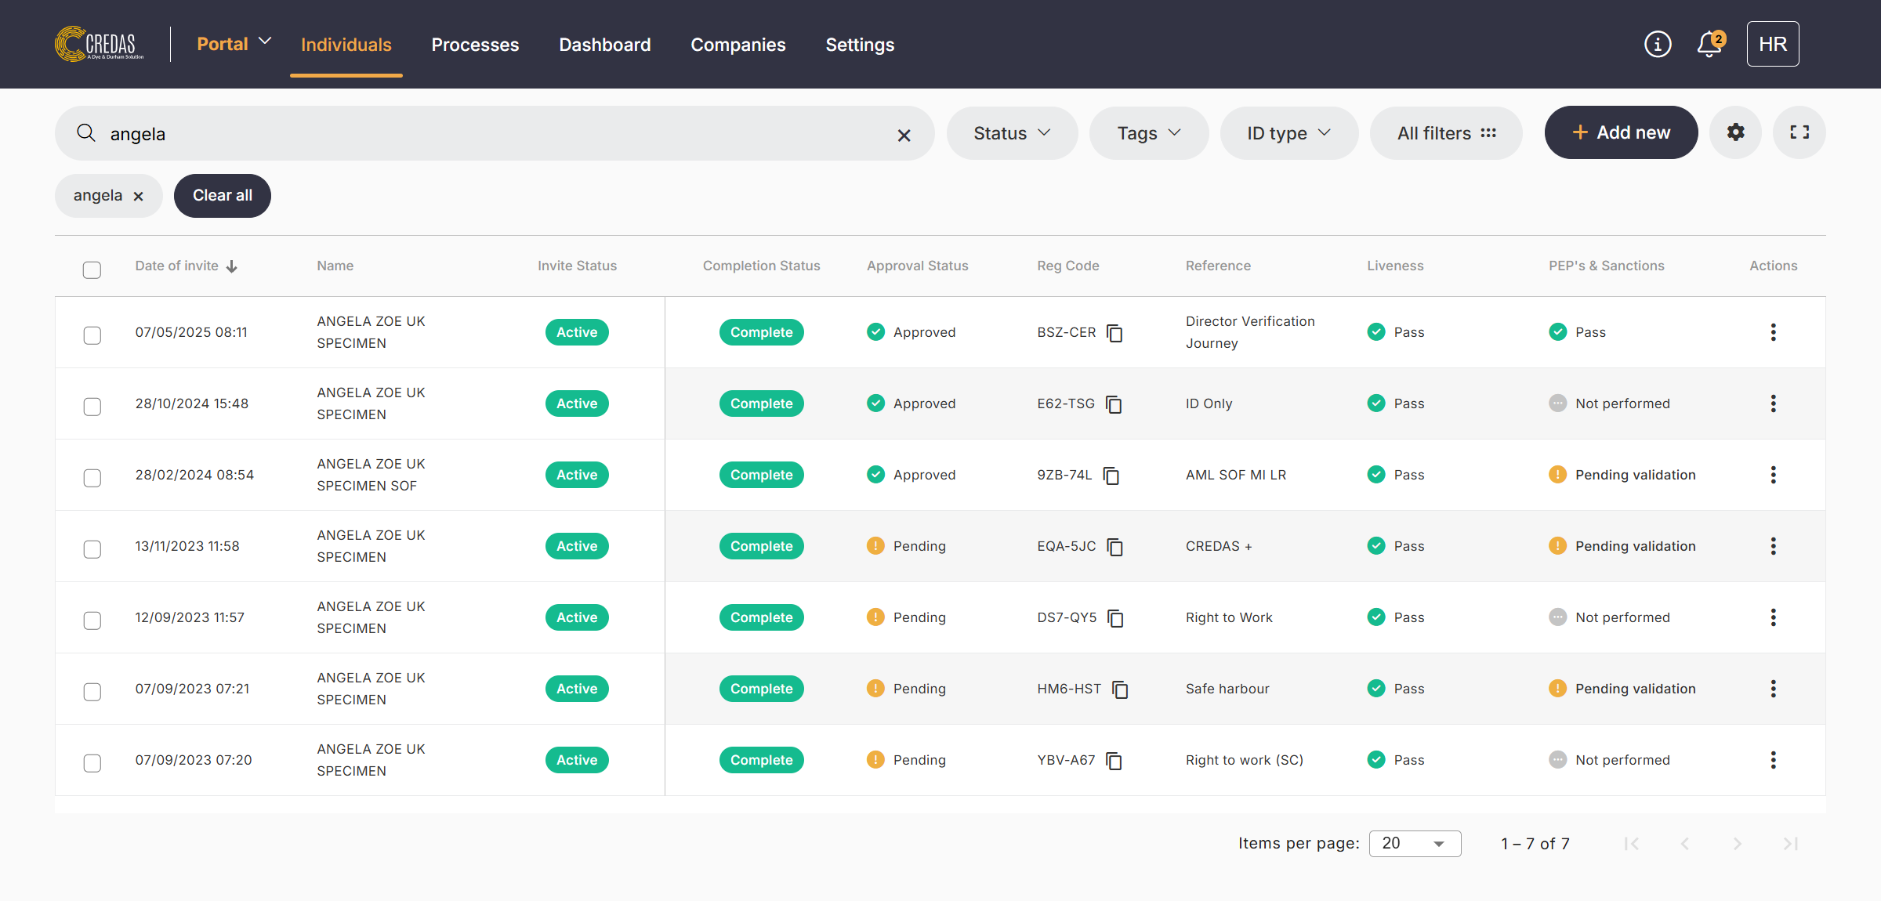Copy the BSZ-CER reg code

coord(1114,333)
